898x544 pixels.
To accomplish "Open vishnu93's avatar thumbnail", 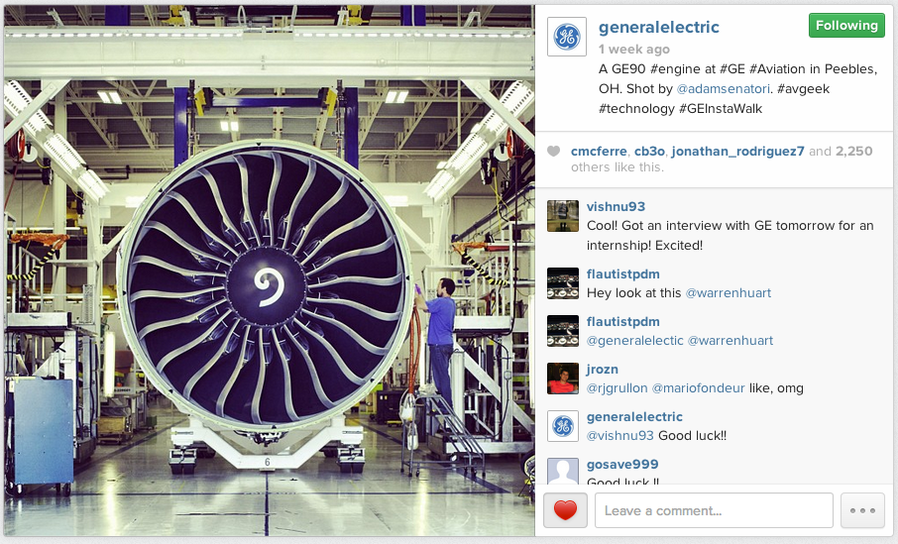I will click(562, 216).
